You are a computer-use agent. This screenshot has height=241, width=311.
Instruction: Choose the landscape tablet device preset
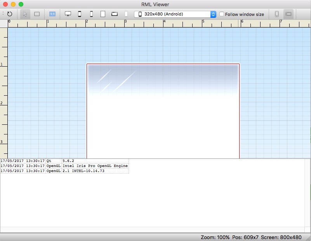[x=115, y=14]
